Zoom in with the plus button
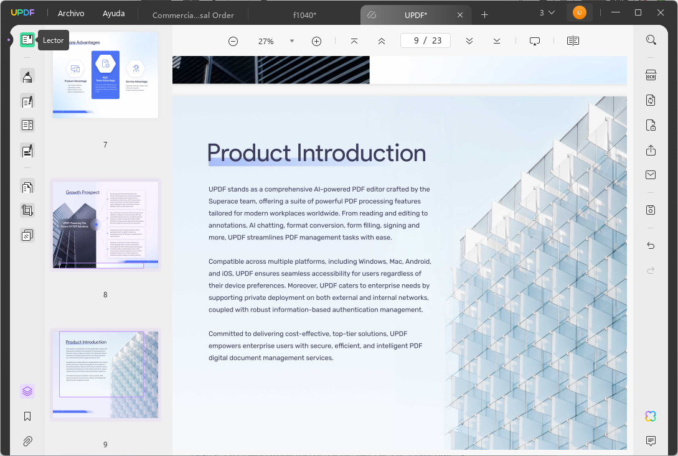The height and width of the screenshot is (456, 678). [x=316, y=41]
